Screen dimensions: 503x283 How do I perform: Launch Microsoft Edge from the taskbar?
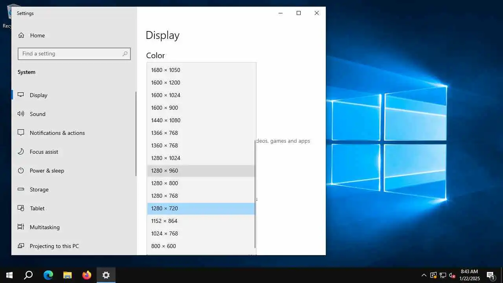48,275
